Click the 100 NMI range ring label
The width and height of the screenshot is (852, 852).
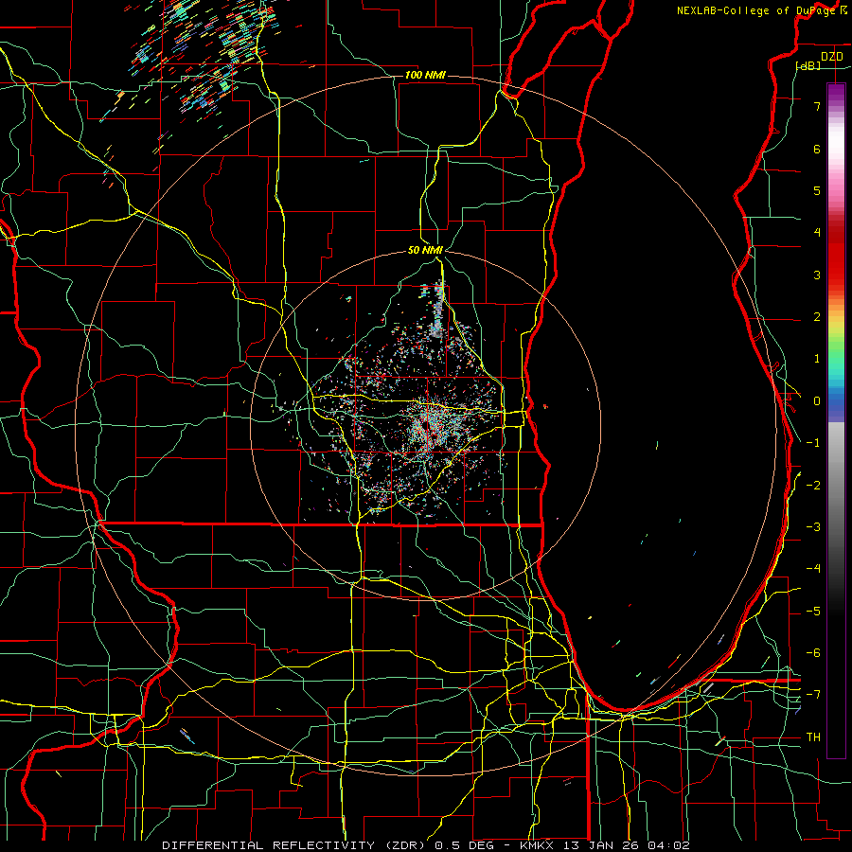[x=425, y=75]
